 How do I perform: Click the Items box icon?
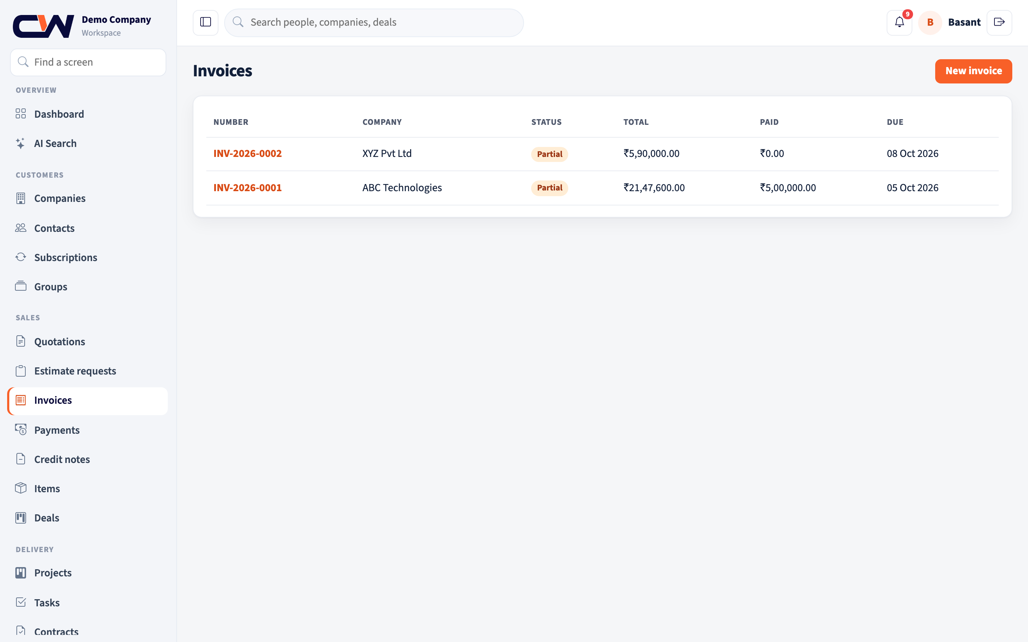click(x=21, y=488)
